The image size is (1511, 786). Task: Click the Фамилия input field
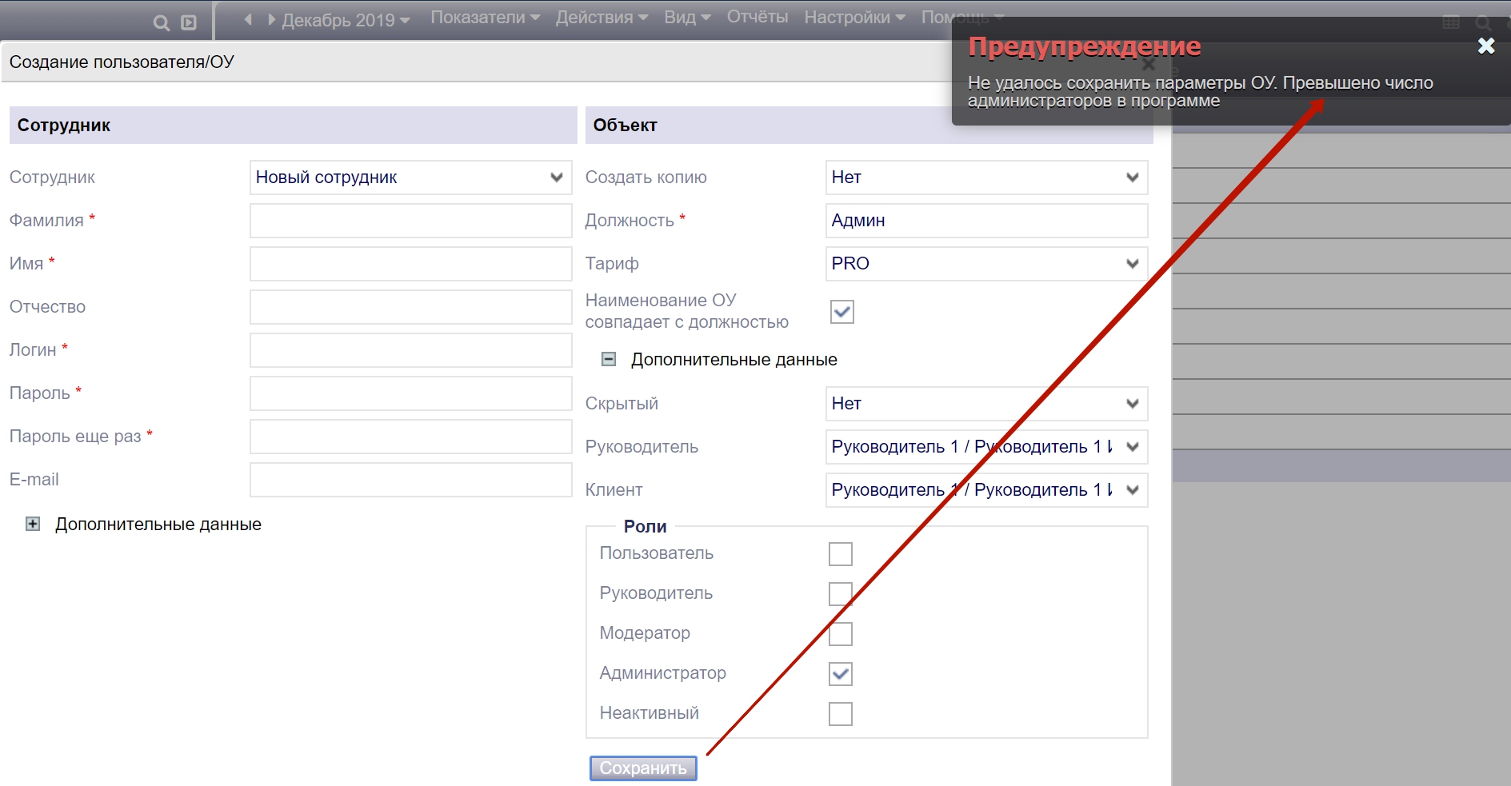pyautogui.click(x=410, y=221)
